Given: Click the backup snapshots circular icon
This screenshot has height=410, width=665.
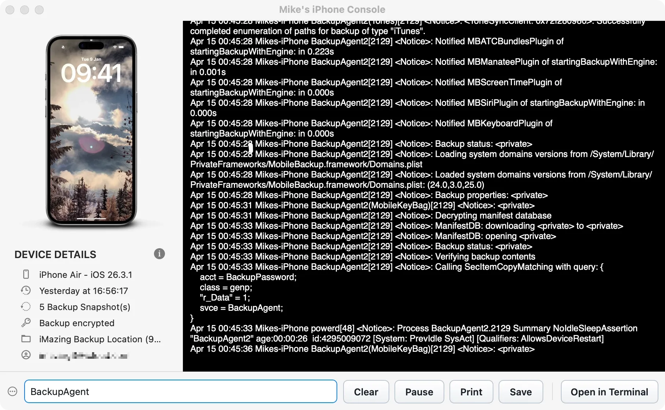Looking at the screenshot, I should pyautogui.click(x=26, y=306).
